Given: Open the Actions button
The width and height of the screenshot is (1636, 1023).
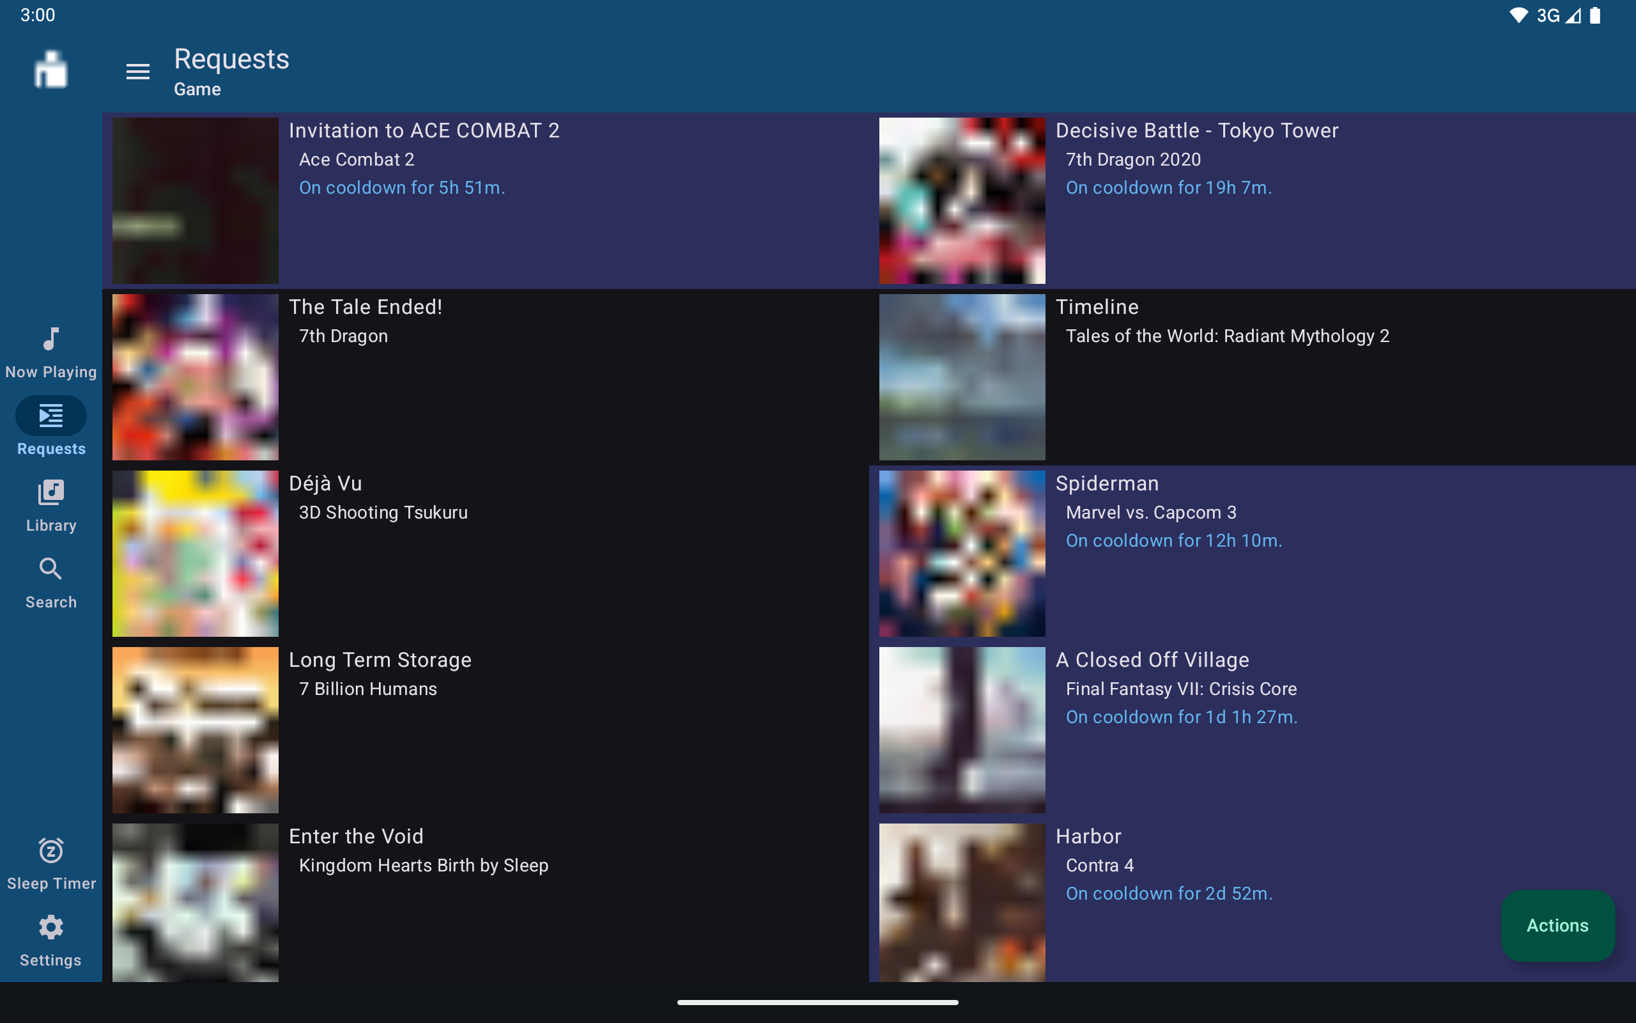Looking at the screenshot, I should [1557, 925].
